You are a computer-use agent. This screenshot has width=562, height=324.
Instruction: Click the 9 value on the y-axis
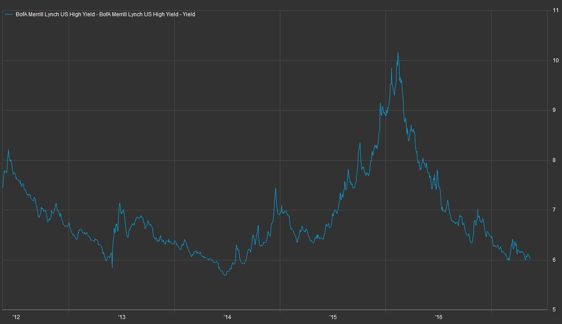point(554,110)
